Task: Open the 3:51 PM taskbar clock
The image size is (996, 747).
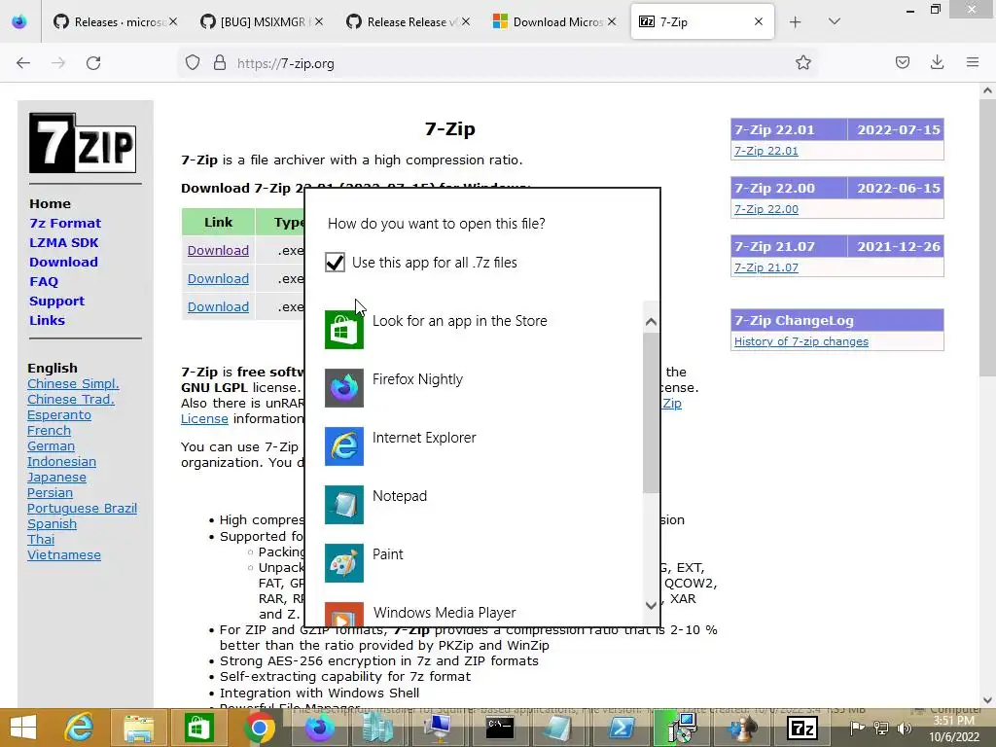Action: [954, 729]
